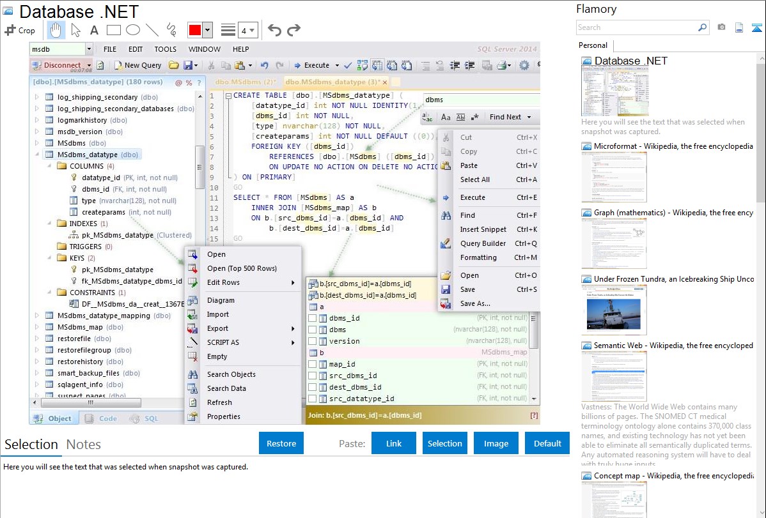Open the Execute dropdown arrow
Viewport: 766px width, 518px height.
336,65
